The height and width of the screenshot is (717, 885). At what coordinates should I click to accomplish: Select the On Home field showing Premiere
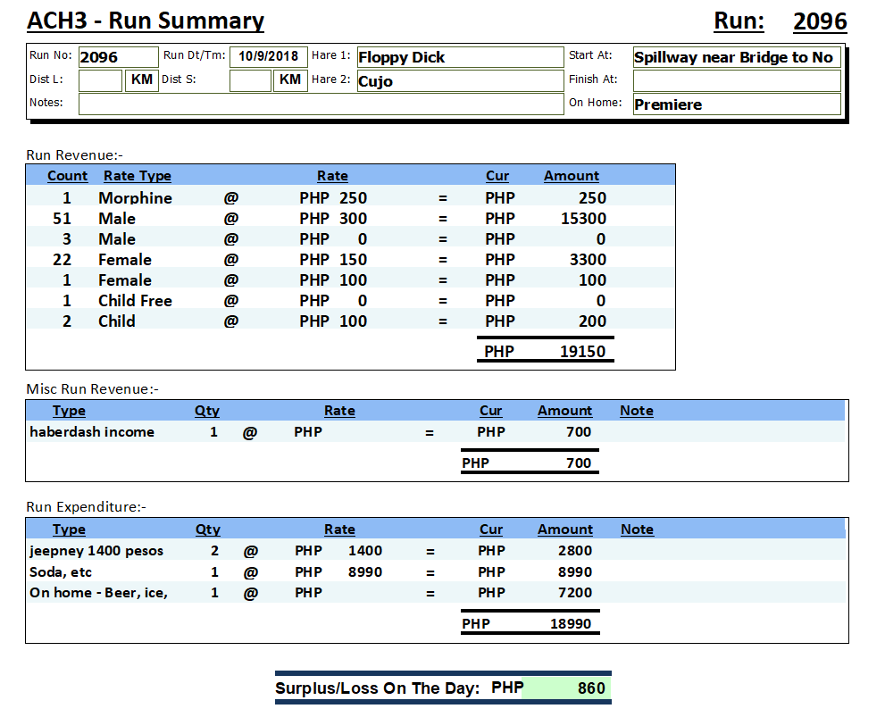(736, 104)
